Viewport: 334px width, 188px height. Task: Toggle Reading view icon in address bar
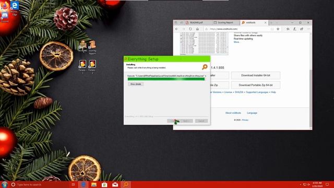pos(272,29)
